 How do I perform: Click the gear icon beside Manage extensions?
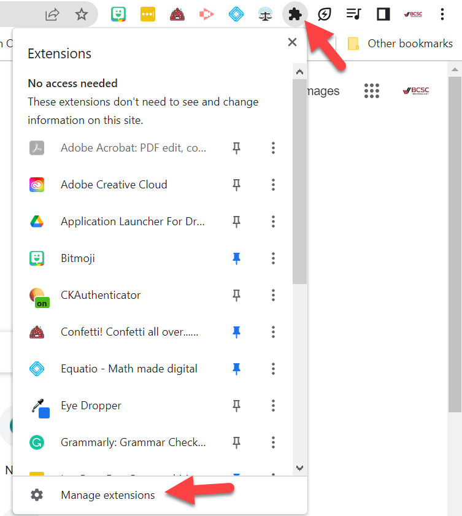pos(37,495)
